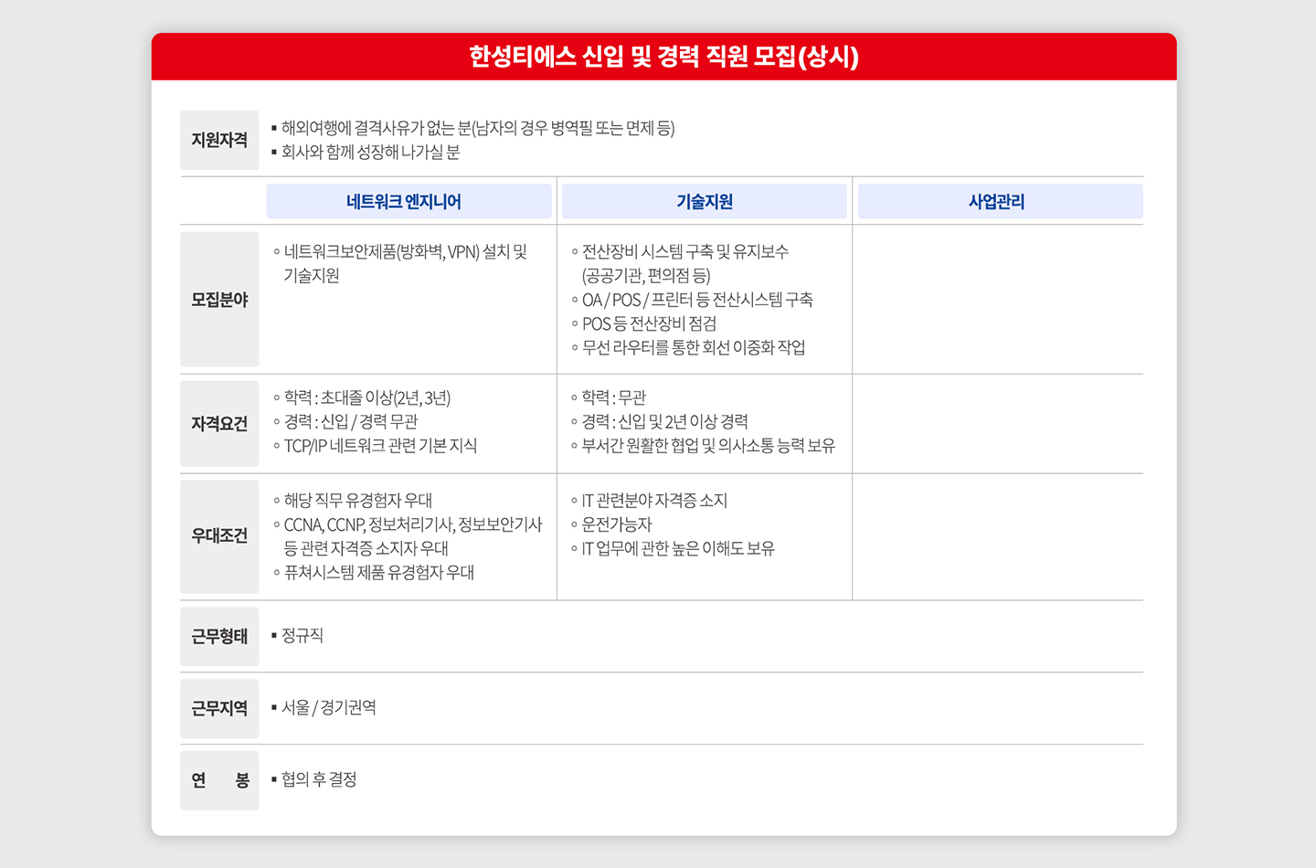Click the 무선 라우터를 통한 회선 이중화 작업 line
This screenshot has height=868, width=1316.
694,347
